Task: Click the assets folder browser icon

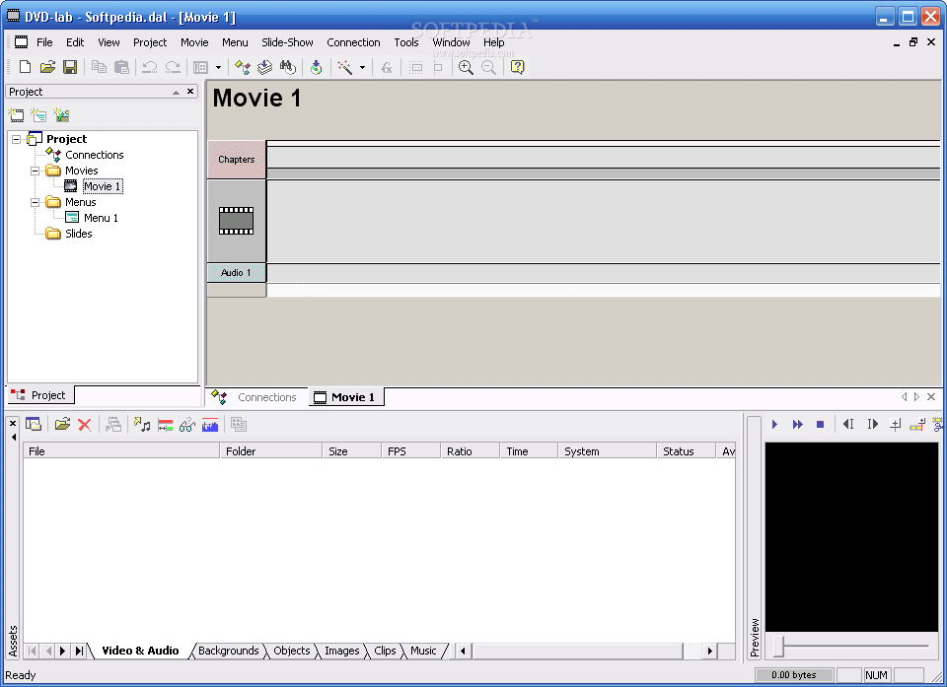Action: pos(34,425)
